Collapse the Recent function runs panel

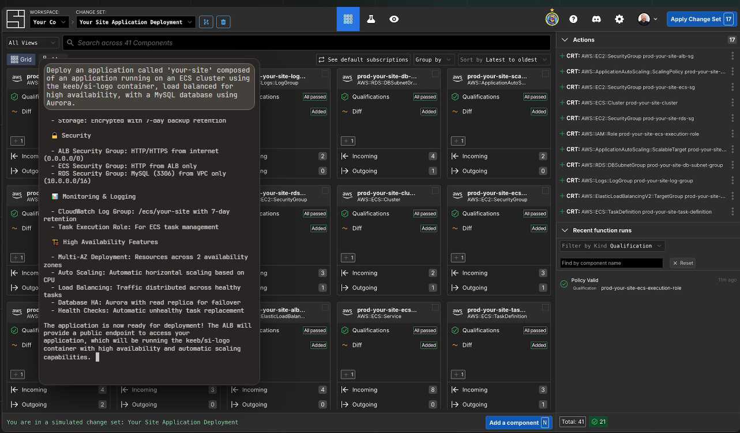point(565,230)
